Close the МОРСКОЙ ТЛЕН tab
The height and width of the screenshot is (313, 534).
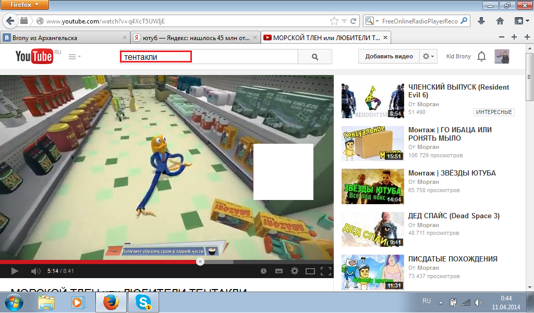click(x=385, y=38)
